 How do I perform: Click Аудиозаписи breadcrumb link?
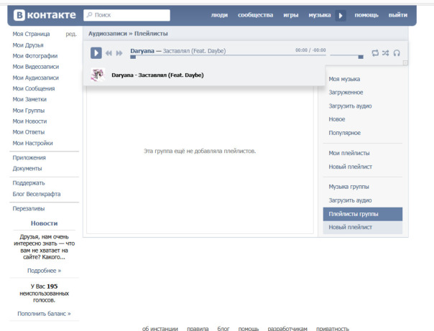108,34
